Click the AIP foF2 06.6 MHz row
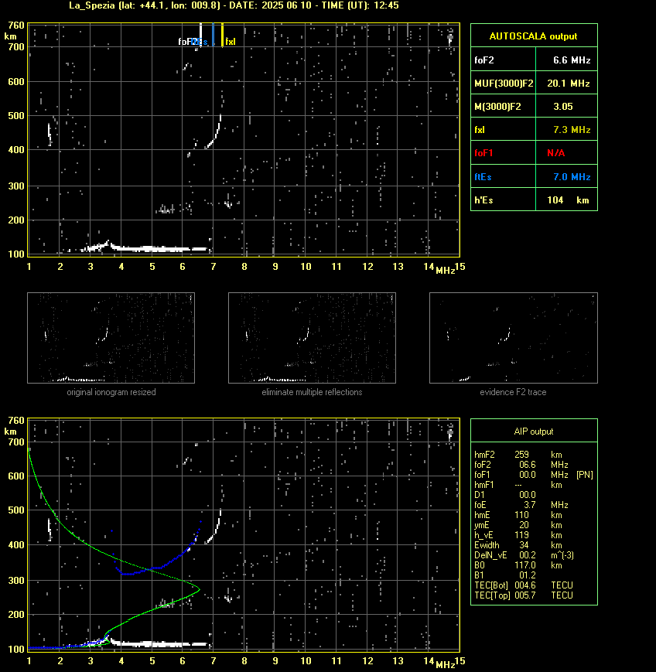This screenshot has width=656, height=672. (521, 465)
